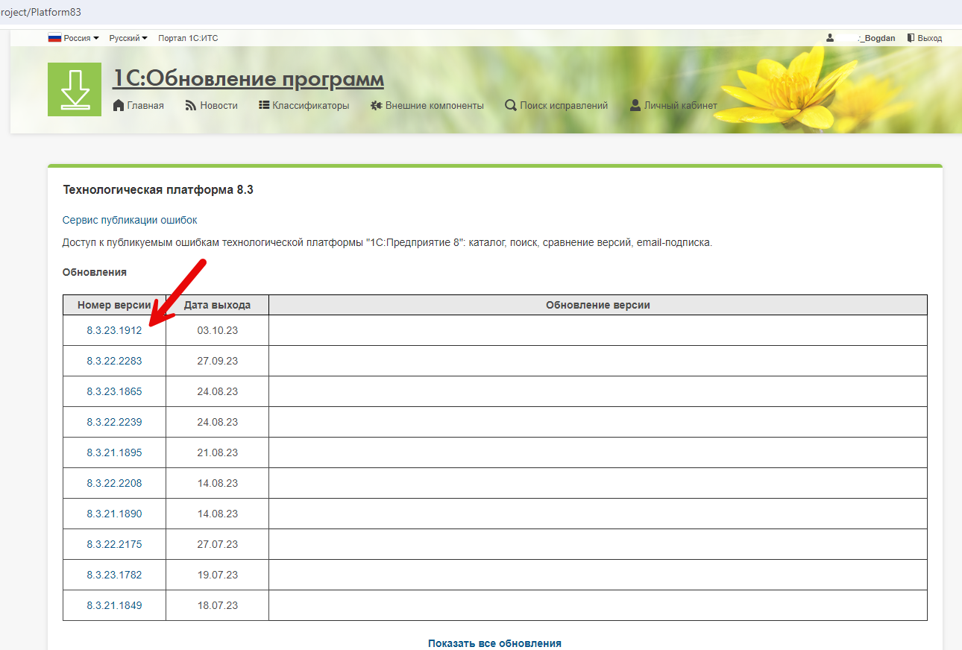Screen dimensions: 962x650
Task: Expand the Русский language dropdown
Action: point(128,38)
